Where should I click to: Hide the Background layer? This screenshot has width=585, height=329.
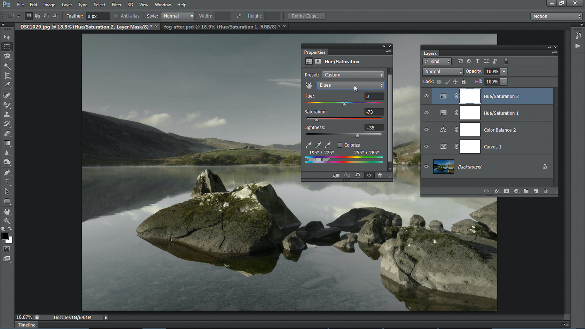[x=426, y=166]
